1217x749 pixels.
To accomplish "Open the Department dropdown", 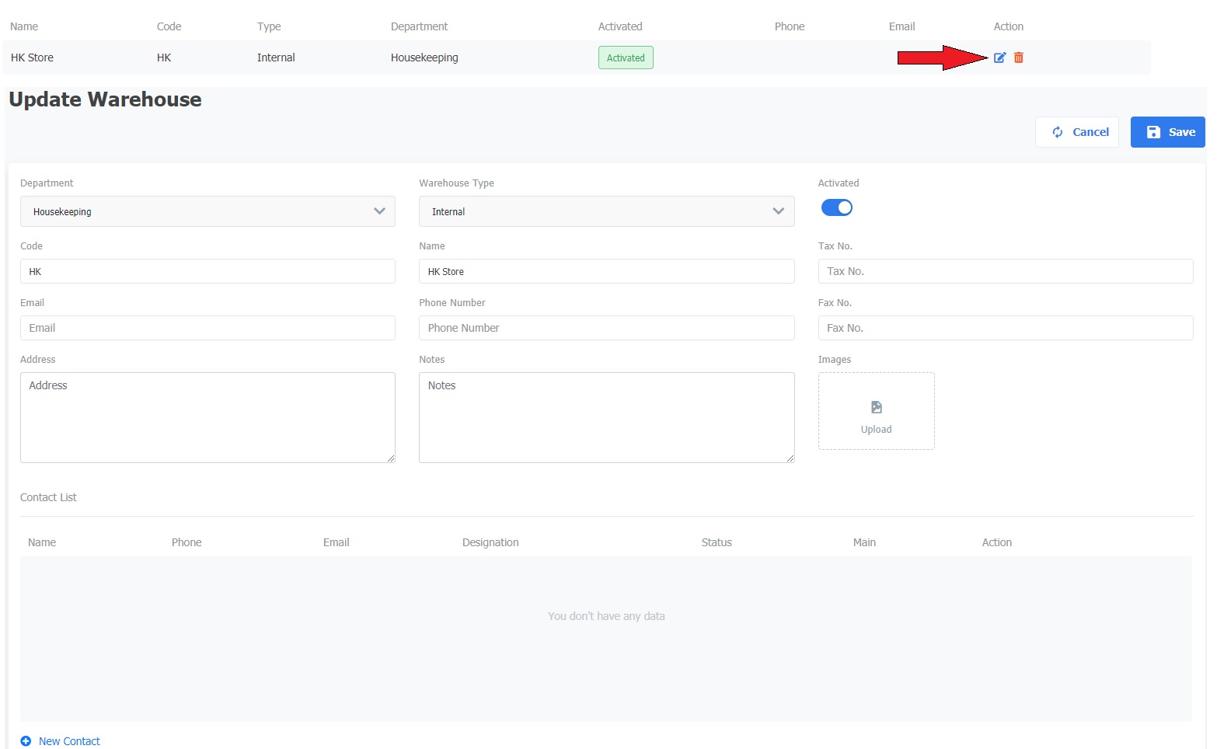I will point(207,211).
